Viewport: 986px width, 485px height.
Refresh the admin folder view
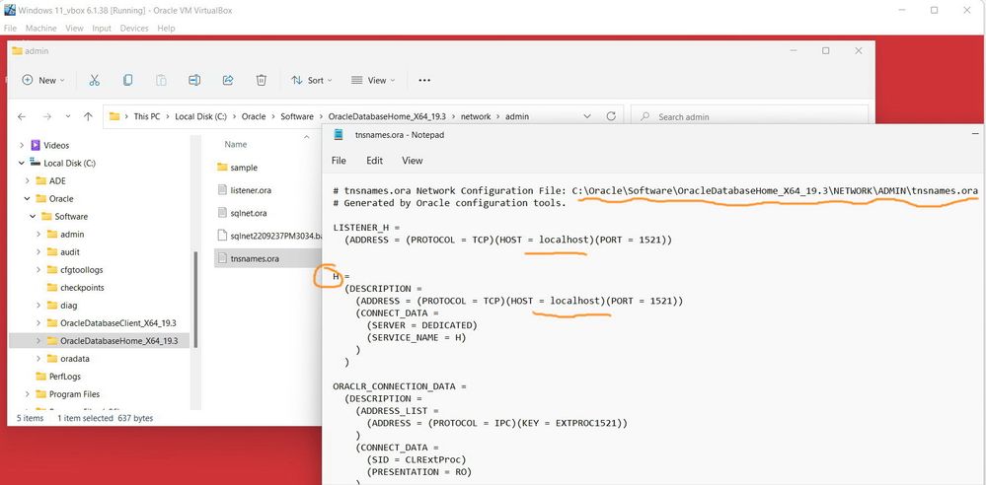(611, 116)
